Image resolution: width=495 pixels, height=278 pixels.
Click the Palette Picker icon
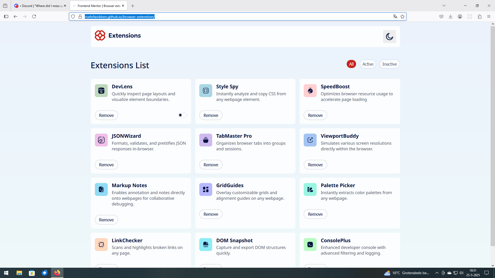pyautogui.click(x=310, y=189)
